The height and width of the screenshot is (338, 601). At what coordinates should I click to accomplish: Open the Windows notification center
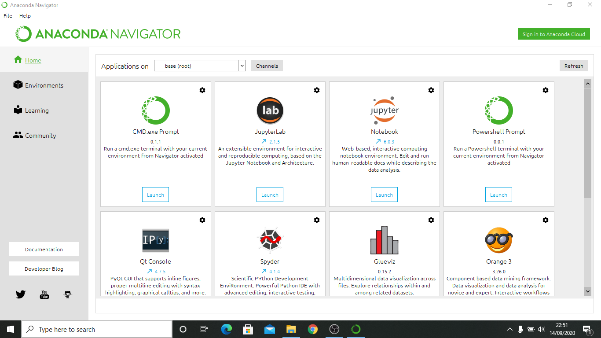click(x=587, y=329)
